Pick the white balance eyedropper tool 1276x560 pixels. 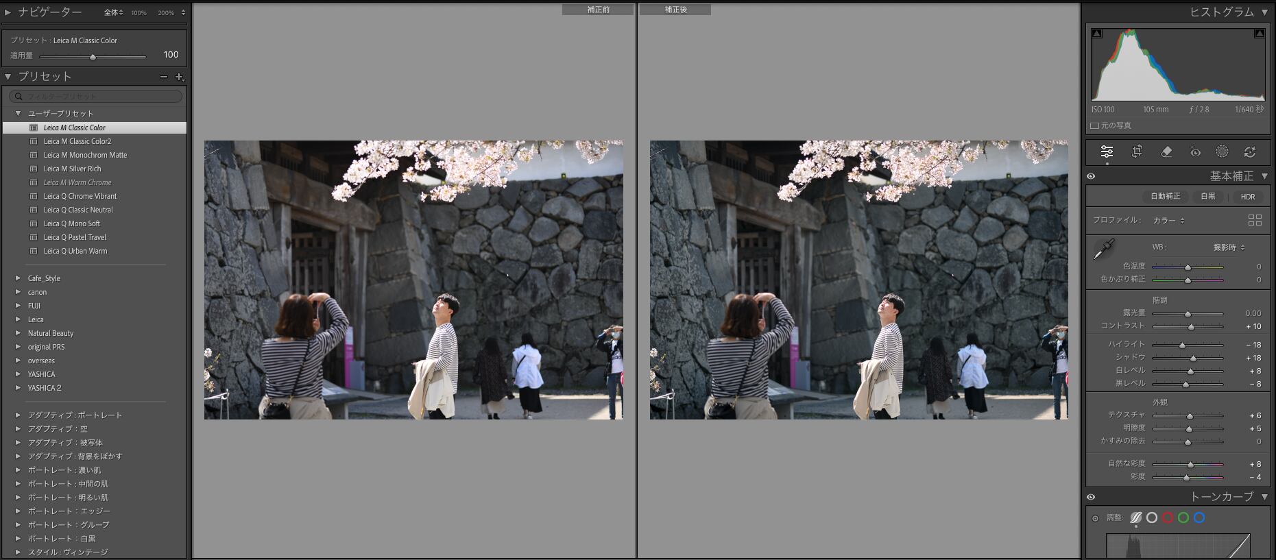pyautogui.click(x=1103, y=249)
